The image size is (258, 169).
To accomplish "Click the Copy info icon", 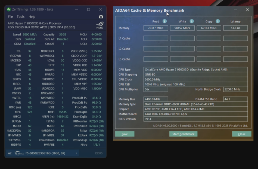I will [x=218, y=21].
